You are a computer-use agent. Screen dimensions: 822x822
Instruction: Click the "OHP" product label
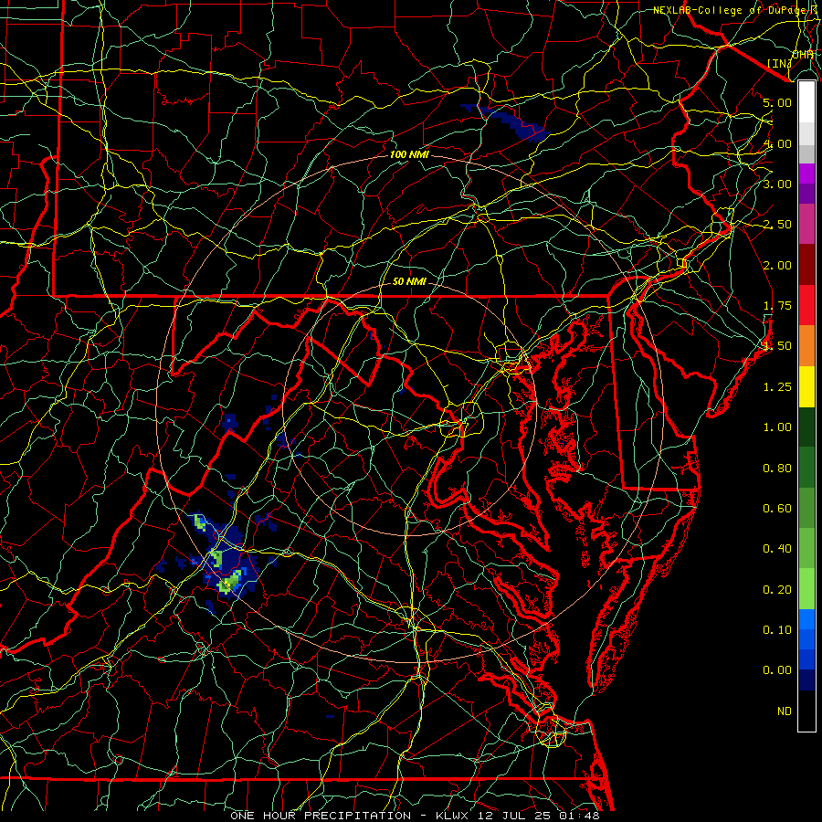[803, 55]
